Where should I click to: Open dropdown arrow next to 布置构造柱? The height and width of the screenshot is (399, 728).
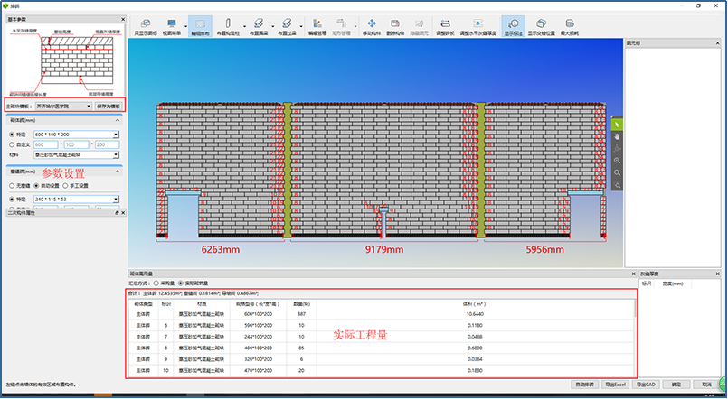coord(244,26)
